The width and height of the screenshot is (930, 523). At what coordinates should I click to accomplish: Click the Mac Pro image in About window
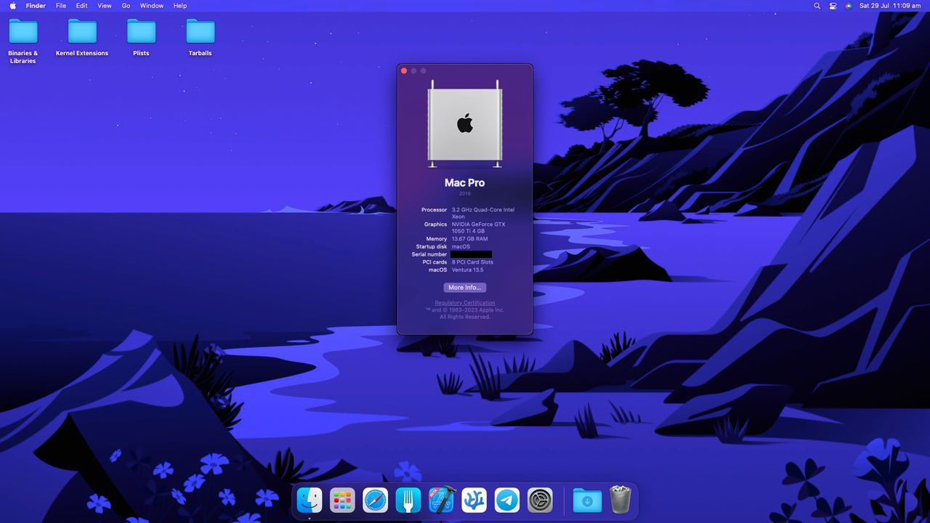pos(465,123)
